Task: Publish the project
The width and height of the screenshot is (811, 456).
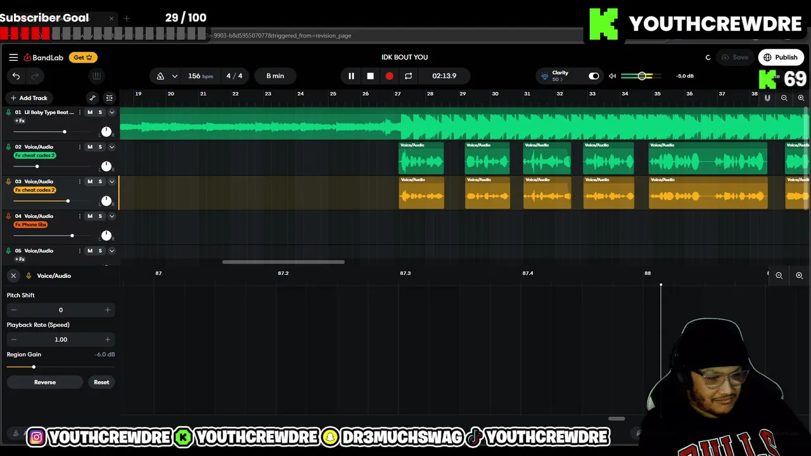Action: (781, 58)
